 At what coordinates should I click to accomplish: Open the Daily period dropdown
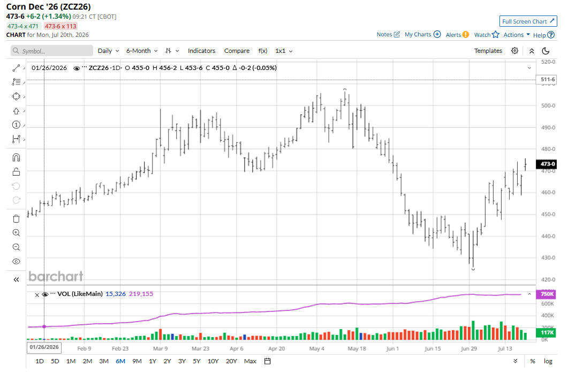click(x=108, y=51)
